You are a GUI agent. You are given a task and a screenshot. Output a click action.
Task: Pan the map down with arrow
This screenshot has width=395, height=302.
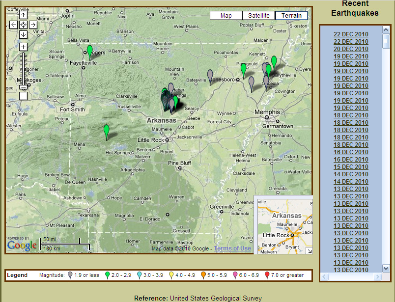click(x=23, y=34)
